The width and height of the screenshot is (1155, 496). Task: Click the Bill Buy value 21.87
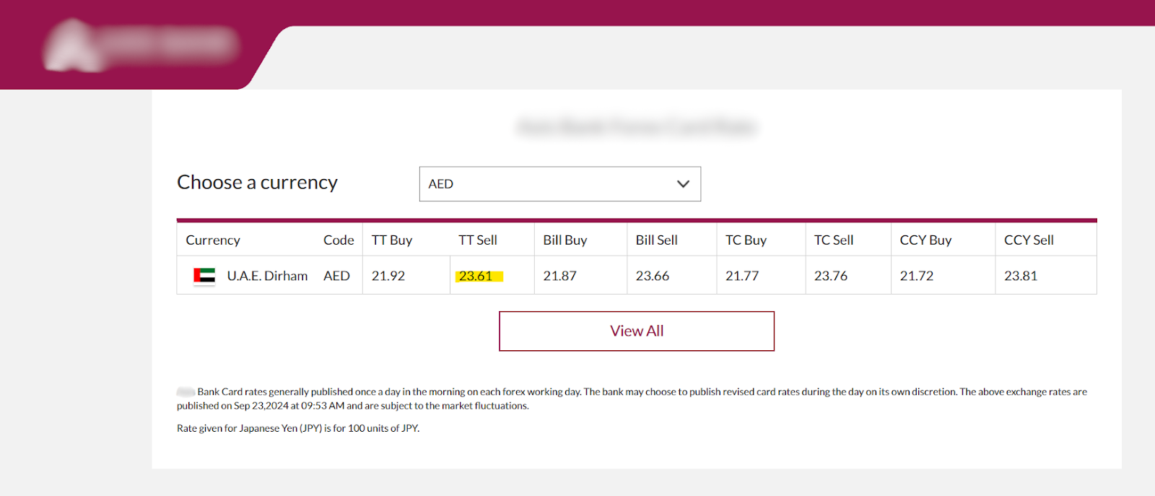pyautogui.click(x=560, y=276)
